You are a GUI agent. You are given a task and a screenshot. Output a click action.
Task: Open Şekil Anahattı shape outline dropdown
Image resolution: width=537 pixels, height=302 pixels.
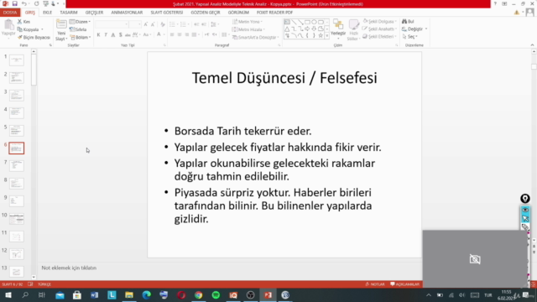(379, 29)
